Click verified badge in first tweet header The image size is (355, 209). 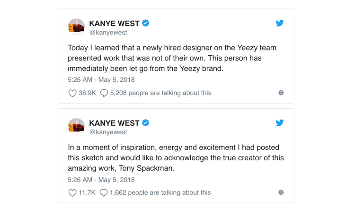[x=146, y=23]
